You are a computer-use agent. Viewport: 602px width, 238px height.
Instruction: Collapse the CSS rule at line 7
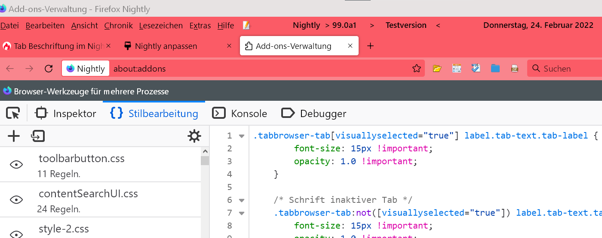(x=242, y=213)
